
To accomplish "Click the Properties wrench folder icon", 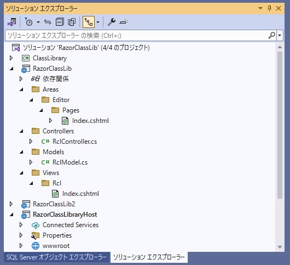I will click(36, 236).
